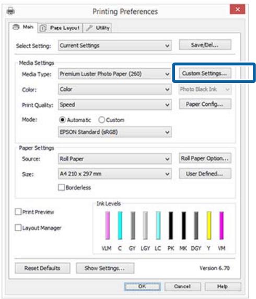Open the Photo Black Ink dropdown

coord(205,89)
